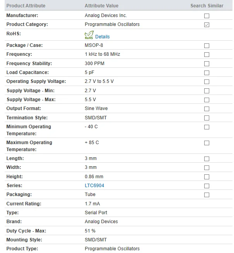This screenshot has height=253, width=234.
Task: Click the Product Category Programmable Oscillators value
Action: pos(112,24)
